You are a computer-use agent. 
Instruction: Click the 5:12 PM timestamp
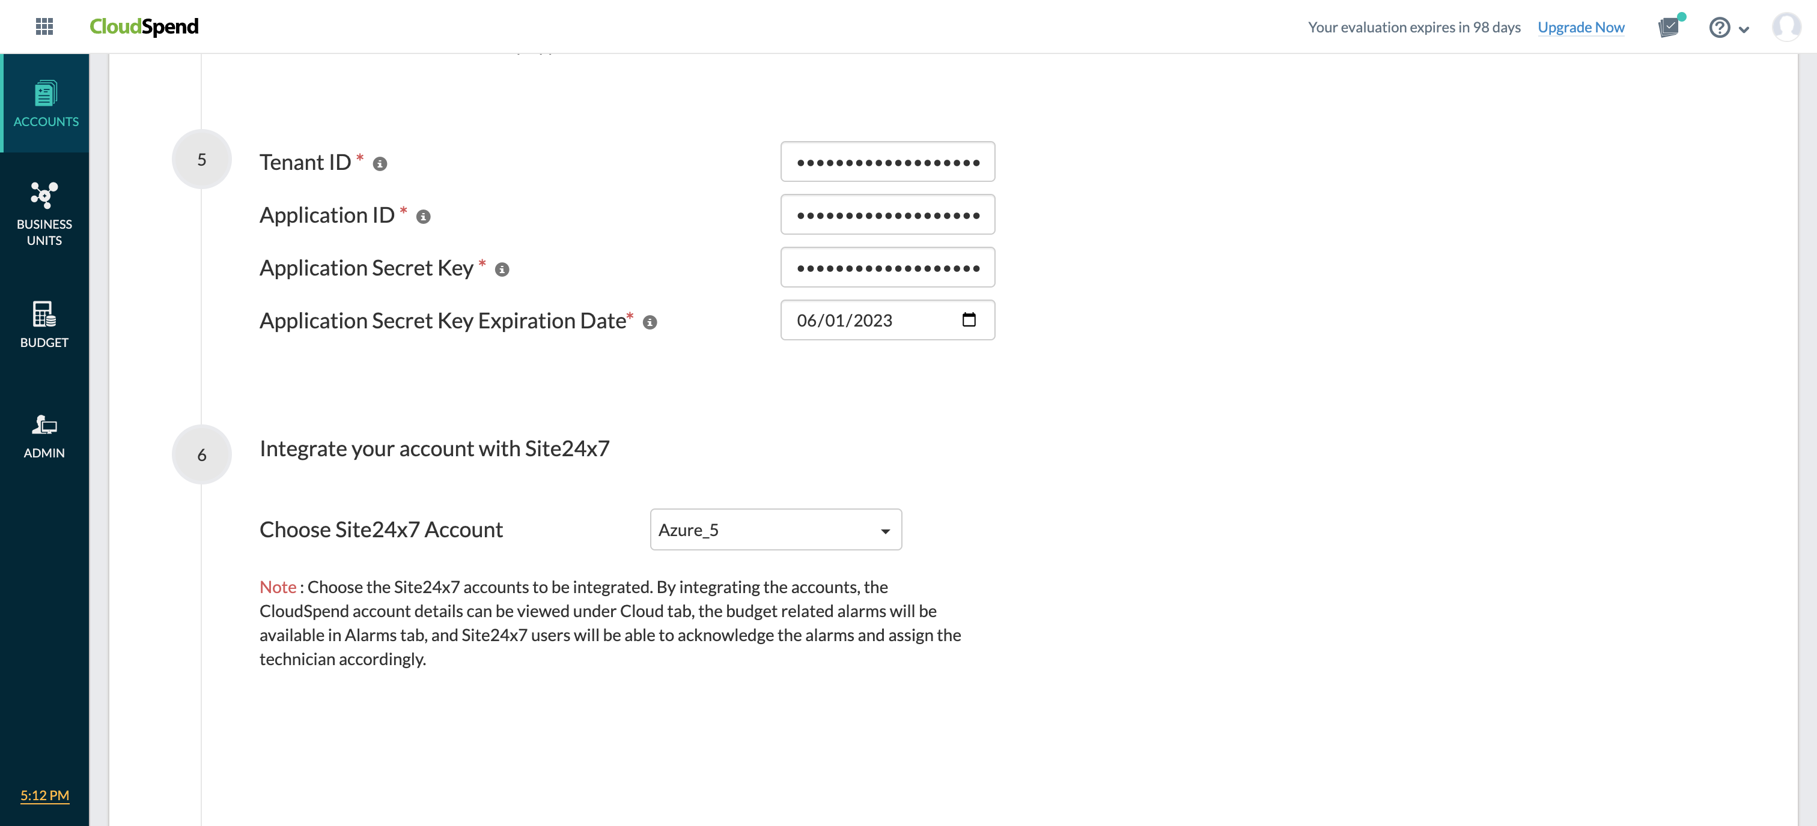pyautogui.click(x=44, y=796)
